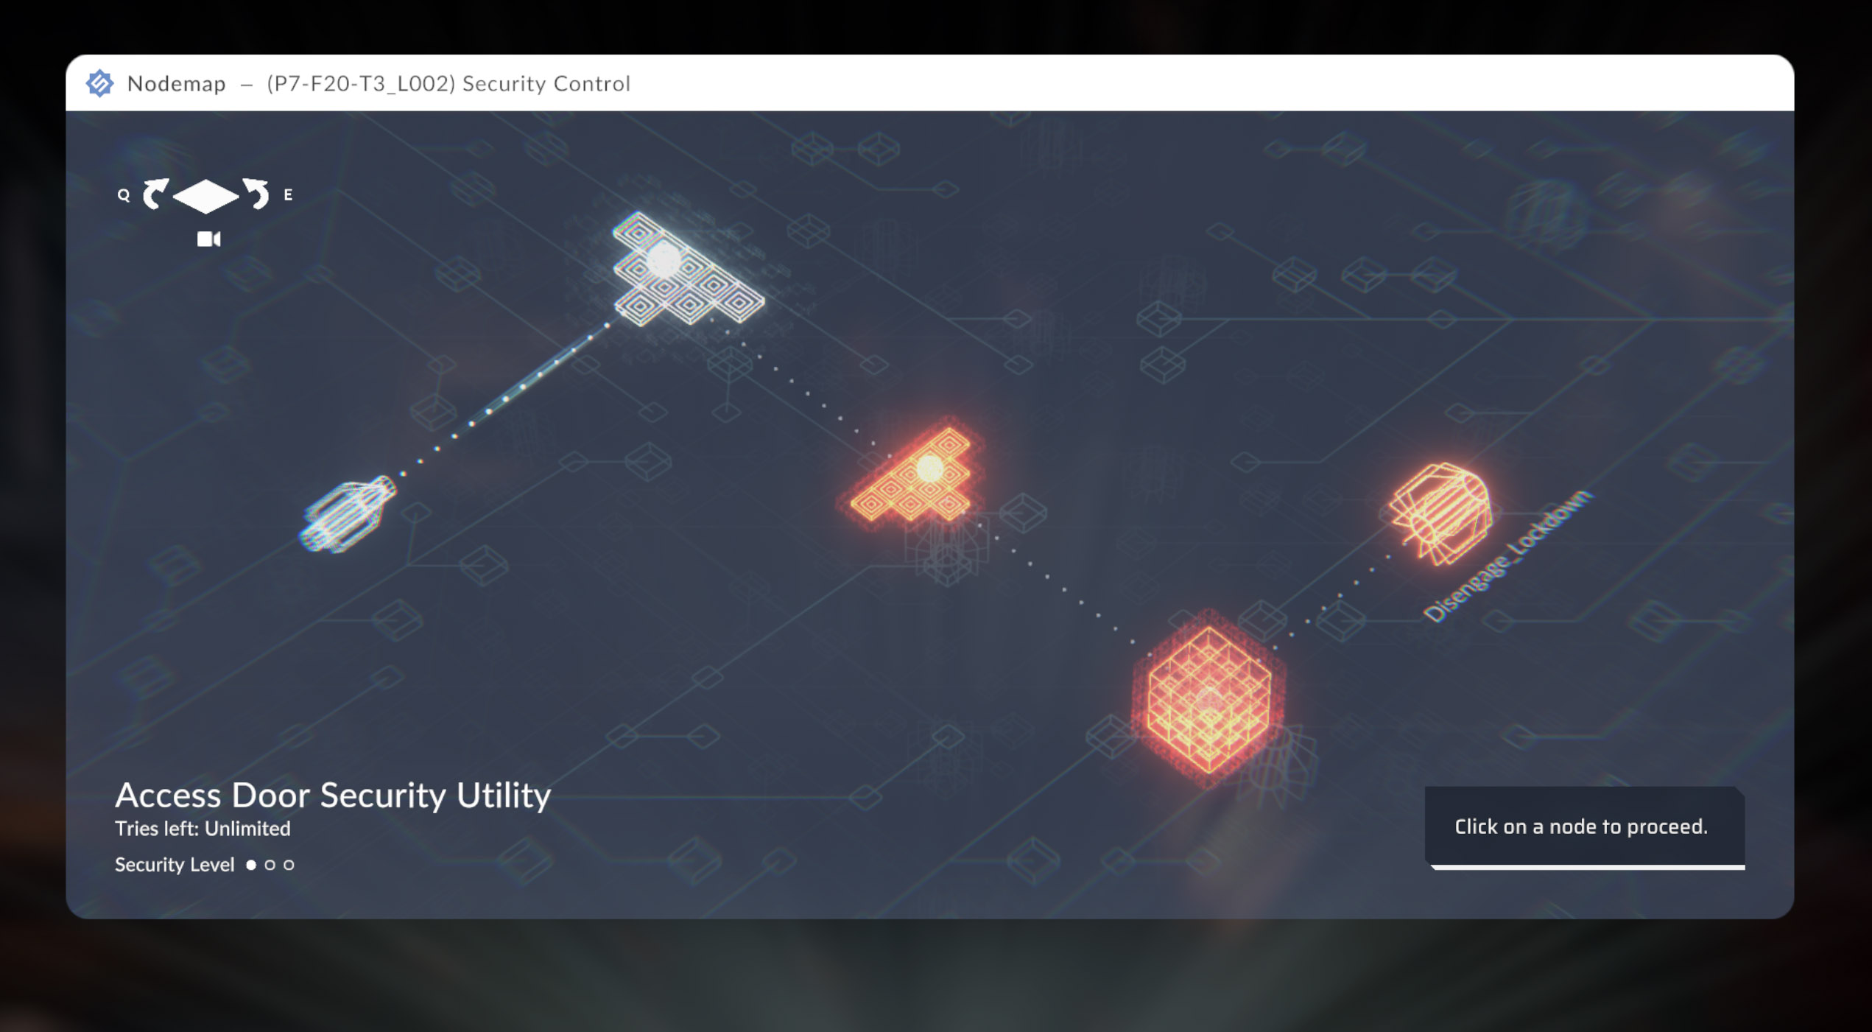Screen dimensions: 1872x1032
Task: Select the orange T-shaped grid node
Action: pyautogui.click(x=917, y=479)
